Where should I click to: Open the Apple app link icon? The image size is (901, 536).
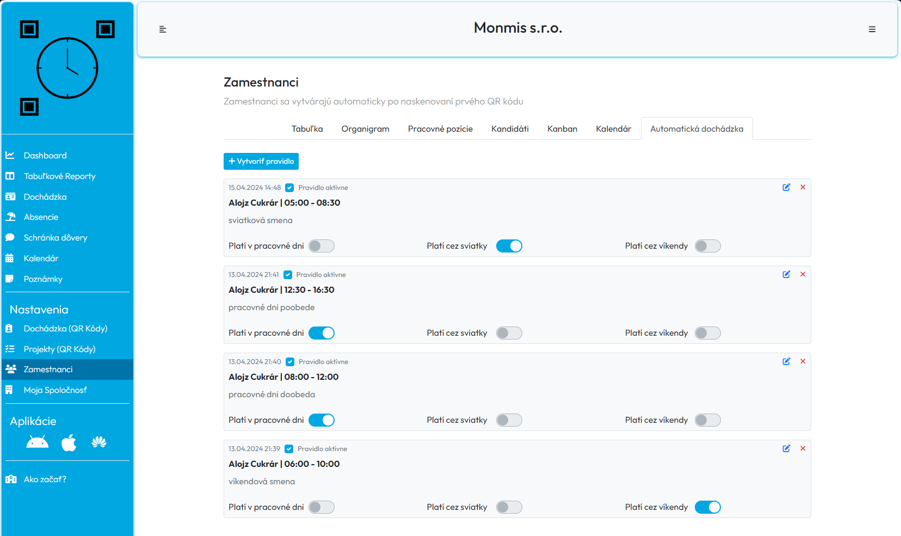(69, 443)
